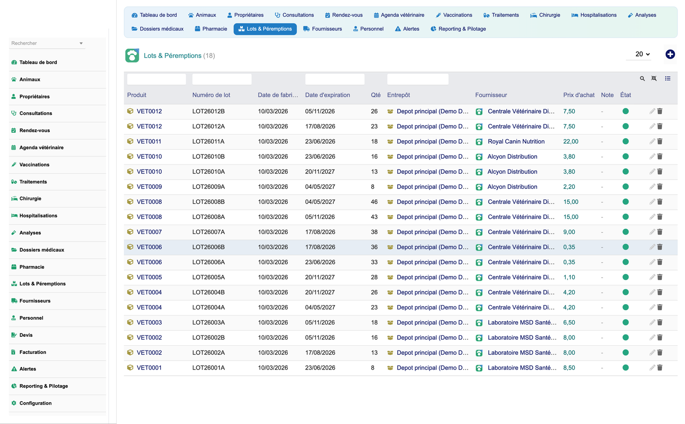Add a new lot with plus button
685x424 pixels.
(670, 54)
